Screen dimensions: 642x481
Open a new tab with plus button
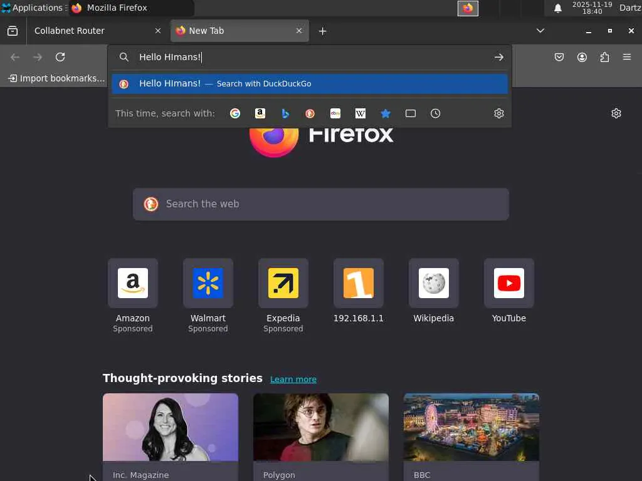coord(322,31)
